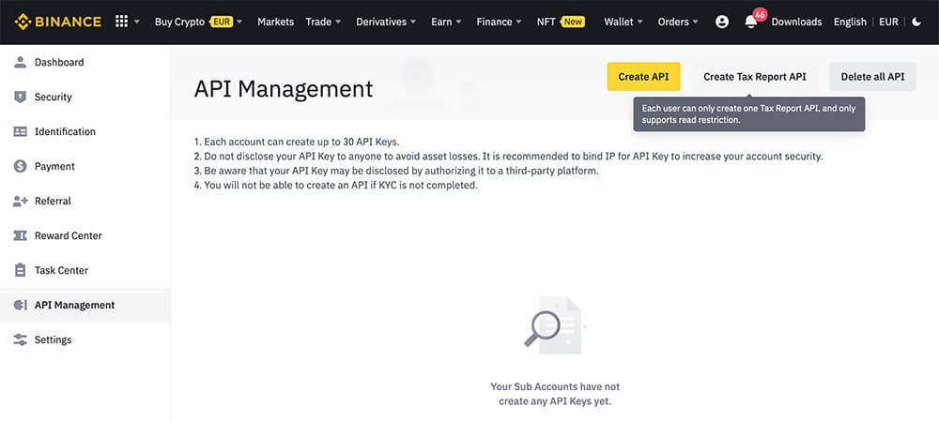Image resolution: width=939 pixels, height=422 pixels.
Task: Click the Reward Center ticket icon
Action: coord(20,235)
